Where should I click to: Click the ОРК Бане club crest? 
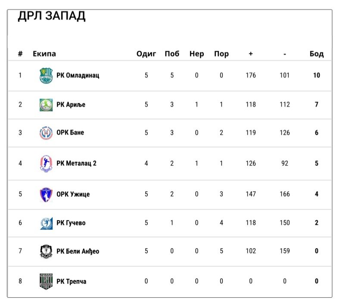click(x=46, y=133)
